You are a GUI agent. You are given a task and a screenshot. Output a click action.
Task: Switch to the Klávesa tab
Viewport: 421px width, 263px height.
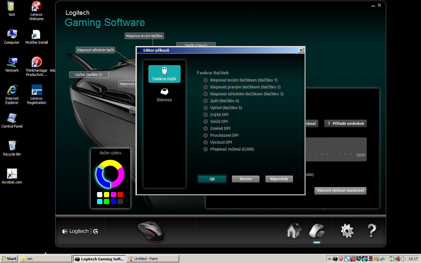(164, 95)
